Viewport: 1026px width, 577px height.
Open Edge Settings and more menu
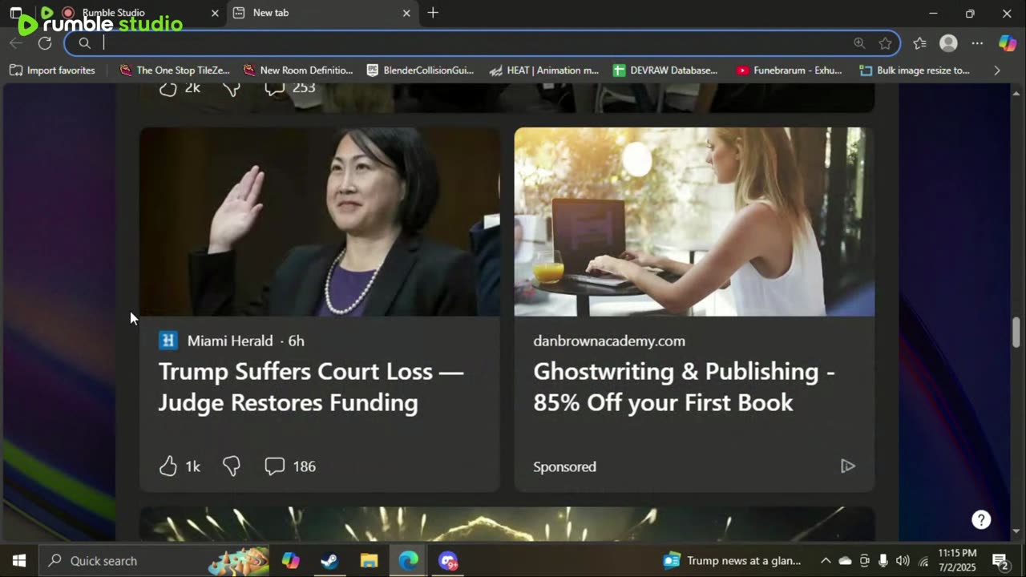click(977, 43)
